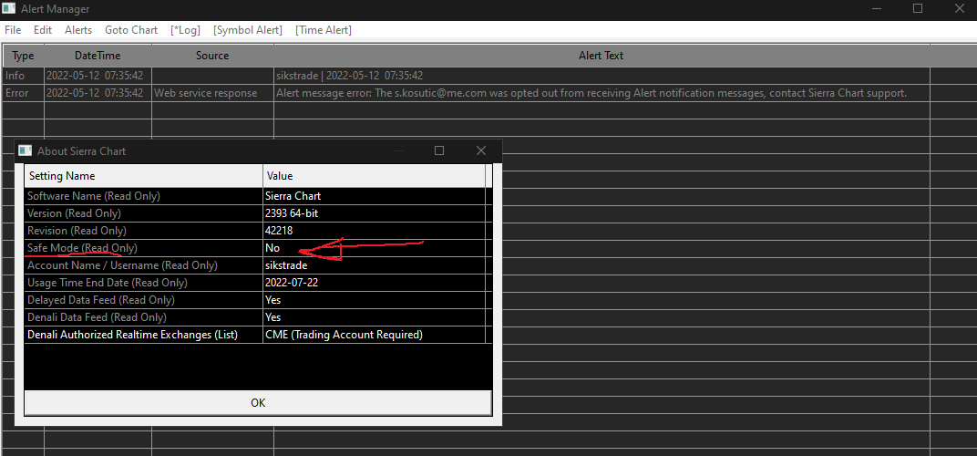Select the Safe Mode (Read Only) setting
This screenshot has width=977, height=456.
tap(143, 248)
